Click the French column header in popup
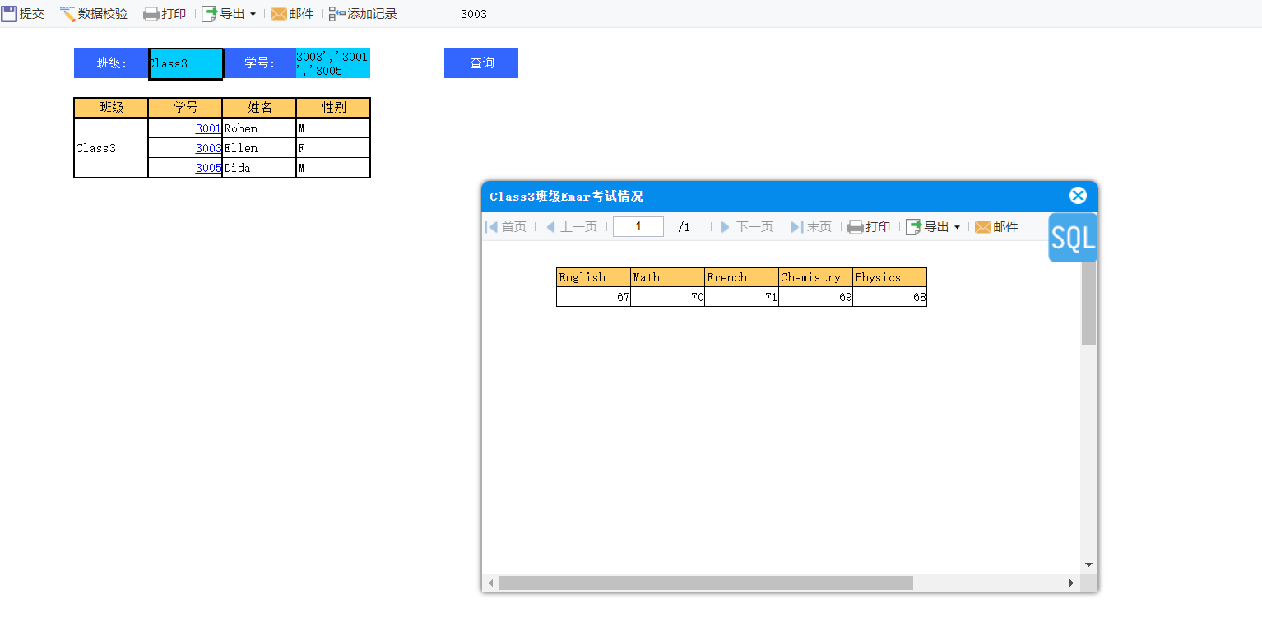Viewport: 1262px width, 636px height. [x=741, y=277]
